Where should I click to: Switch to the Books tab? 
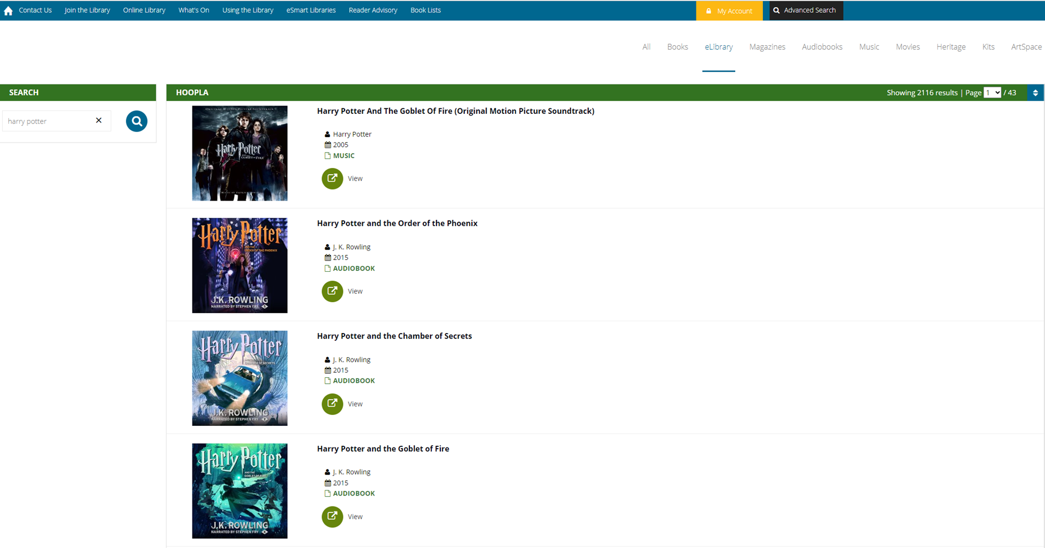(678, 47)
